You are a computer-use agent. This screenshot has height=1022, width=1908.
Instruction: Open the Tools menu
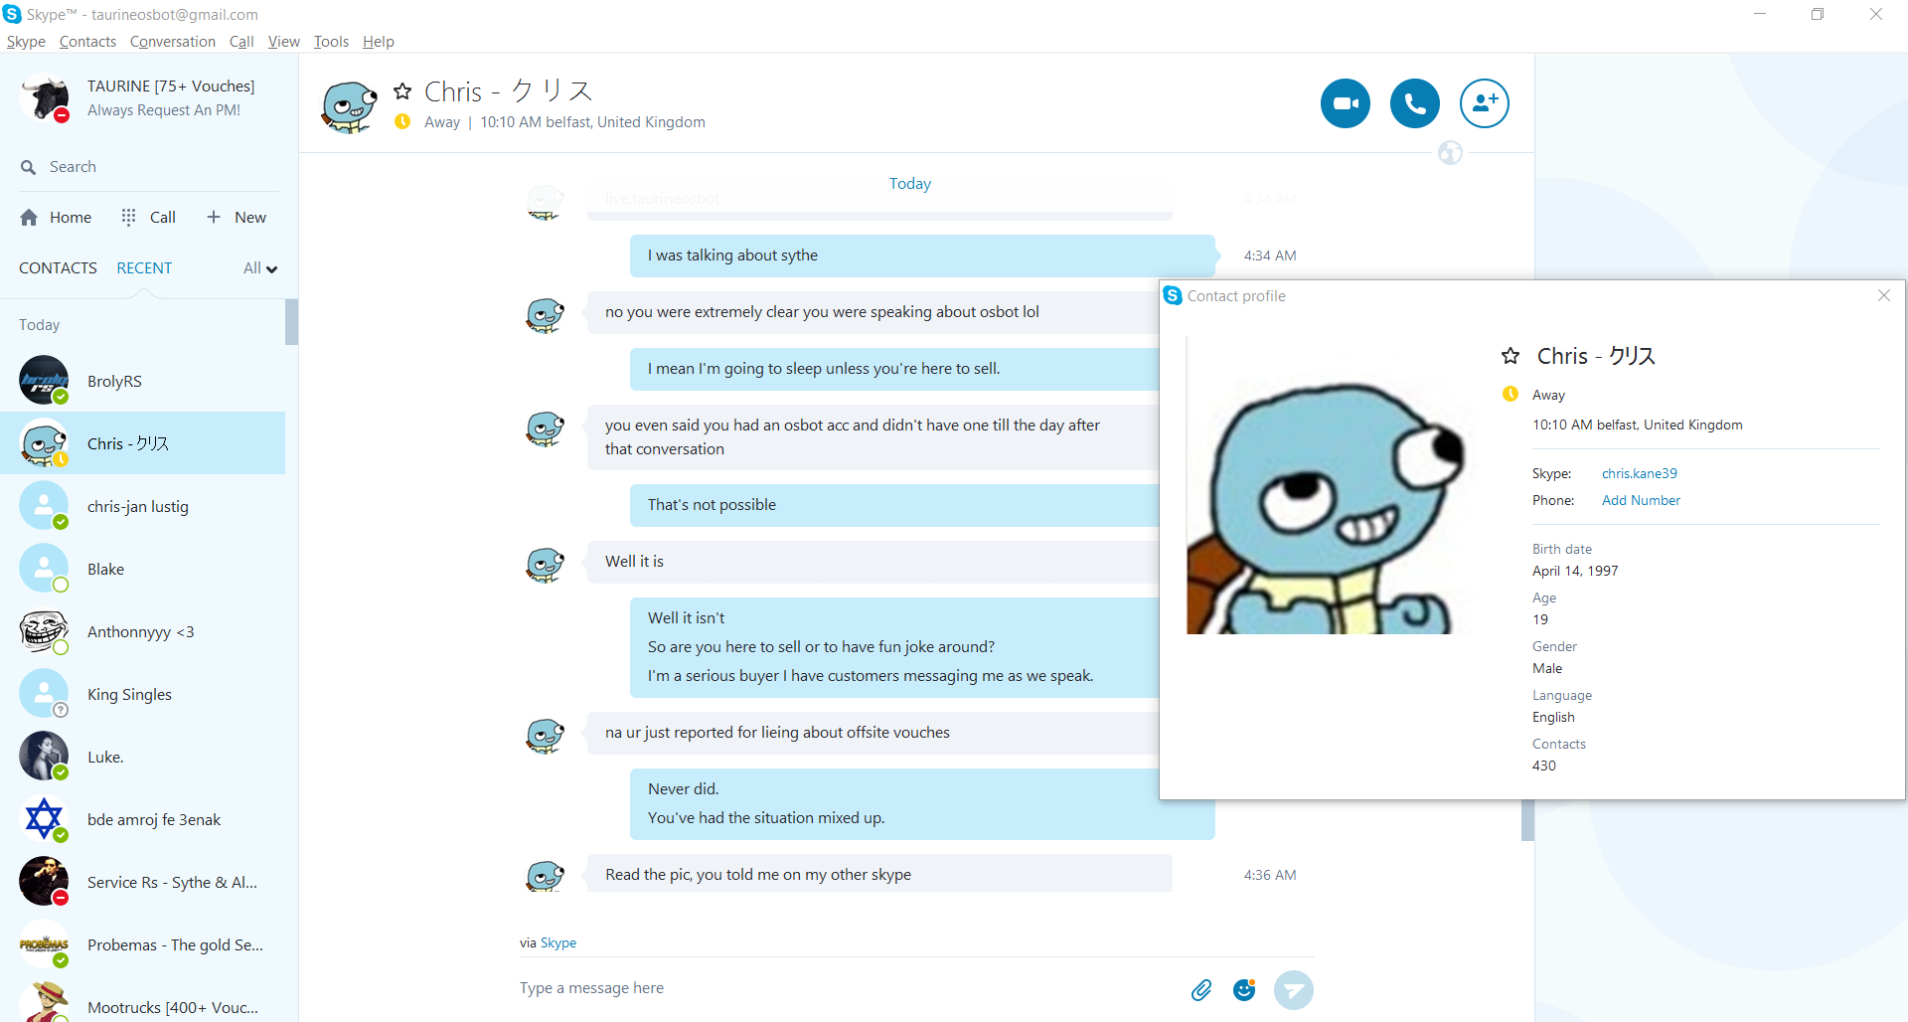tap(331, 42)
